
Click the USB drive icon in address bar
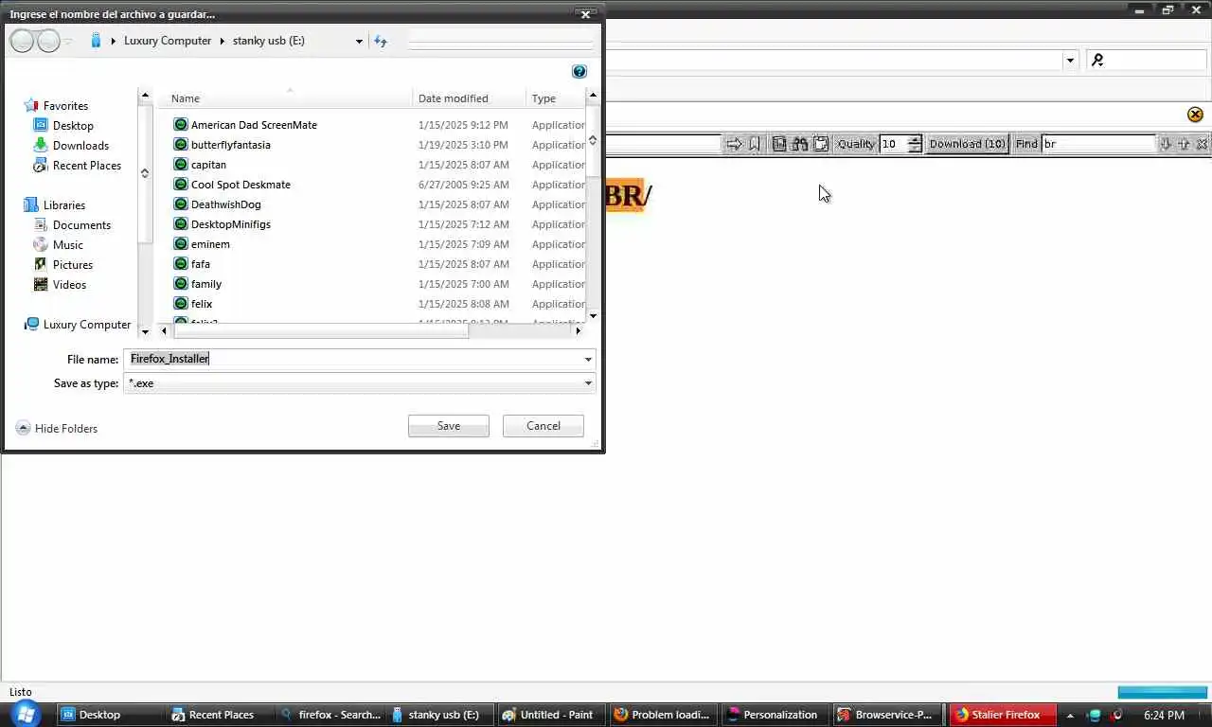point(96,41)
